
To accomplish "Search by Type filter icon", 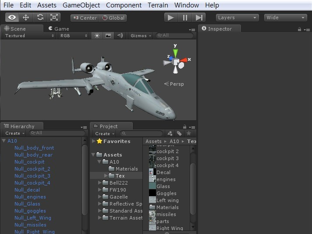I will tap(170, 133).
